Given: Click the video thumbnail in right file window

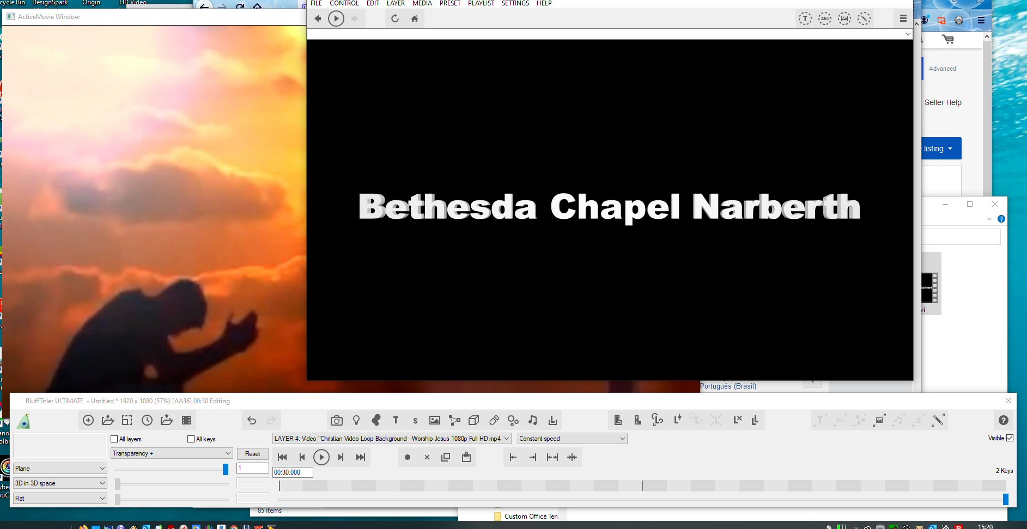Looking at the screenshot, I should 929,288.
